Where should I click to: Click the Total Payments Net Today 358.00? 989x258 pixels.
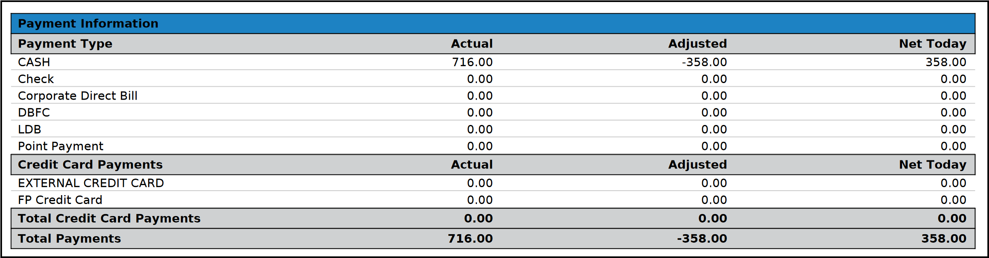click(944, 239)
